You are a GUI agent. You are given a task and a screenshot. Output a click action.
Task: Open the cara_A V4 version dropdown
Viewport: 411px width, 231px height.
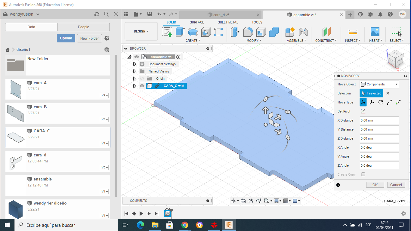coord(104,95)
